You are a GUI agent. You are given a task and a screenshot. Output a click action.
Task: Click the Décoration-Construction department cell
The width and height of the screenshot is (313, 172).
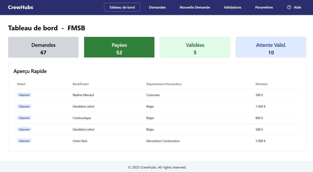click(x=163, y=141)
